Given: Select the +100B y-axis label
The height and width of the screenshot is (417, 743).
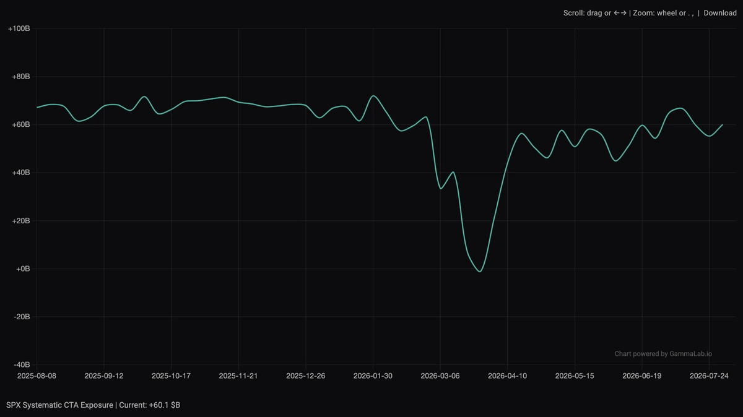Looking at the screenshot, I should pos(19,28).
